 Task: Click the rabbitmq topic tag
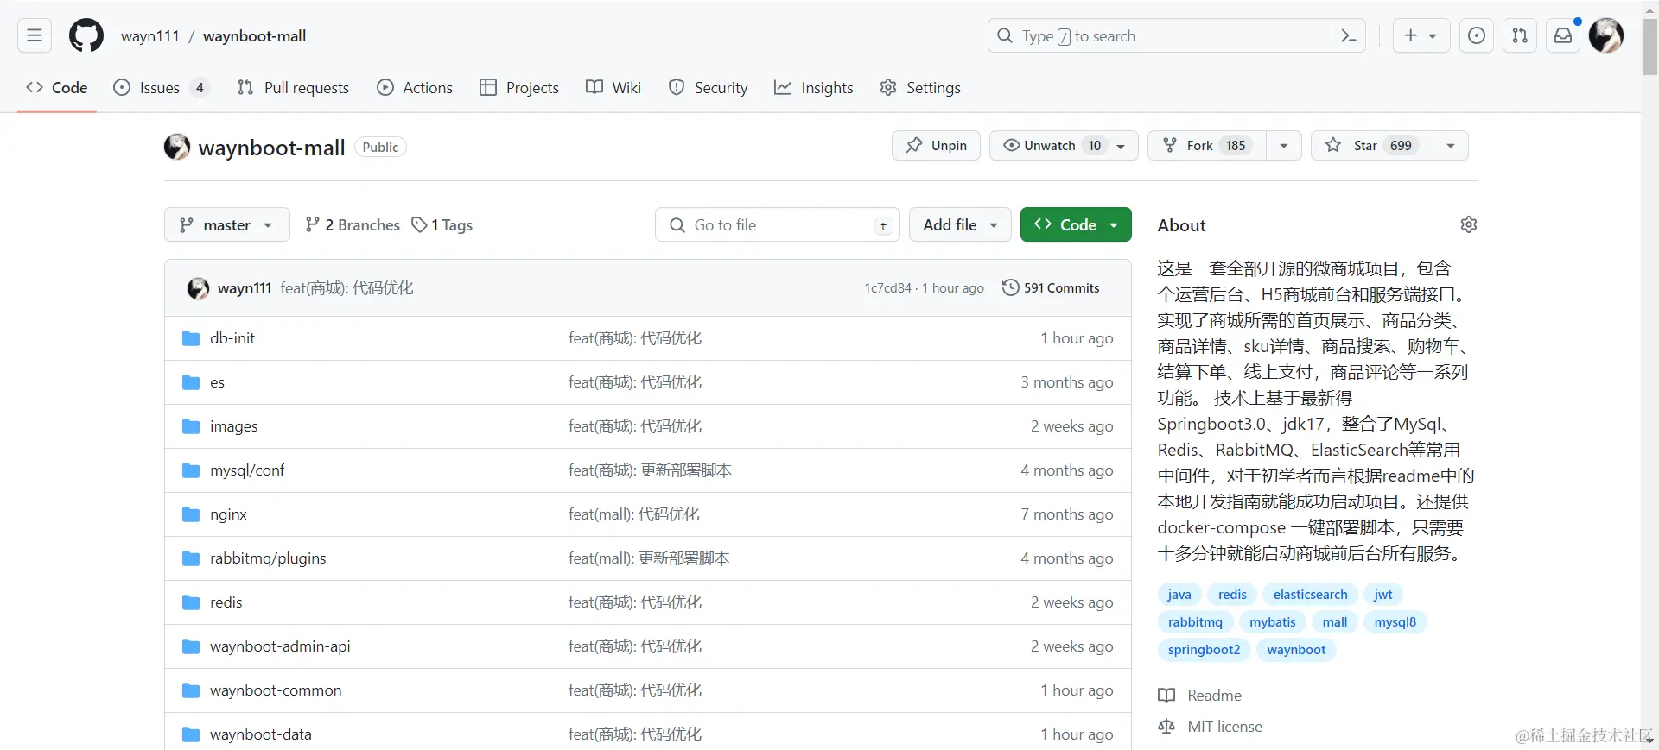tap(1195, 622)
